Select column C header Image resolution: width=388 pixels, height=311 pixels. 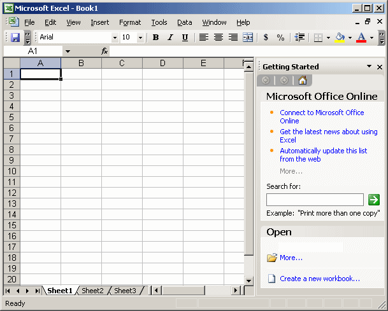click(x=122, y=63)
